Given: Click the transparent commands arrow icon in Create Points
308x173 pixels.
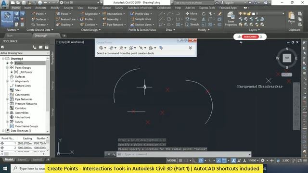Looking at the screenshot, I should tap(161, 48).
